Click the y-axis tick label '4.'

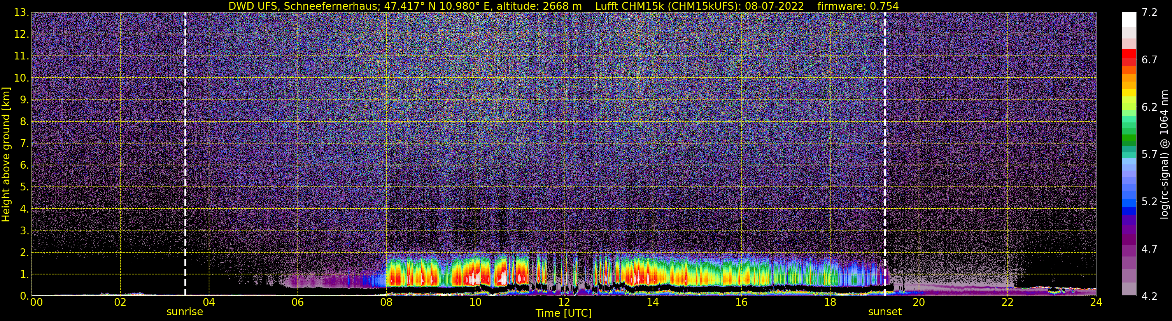click(x=25, y=209)
